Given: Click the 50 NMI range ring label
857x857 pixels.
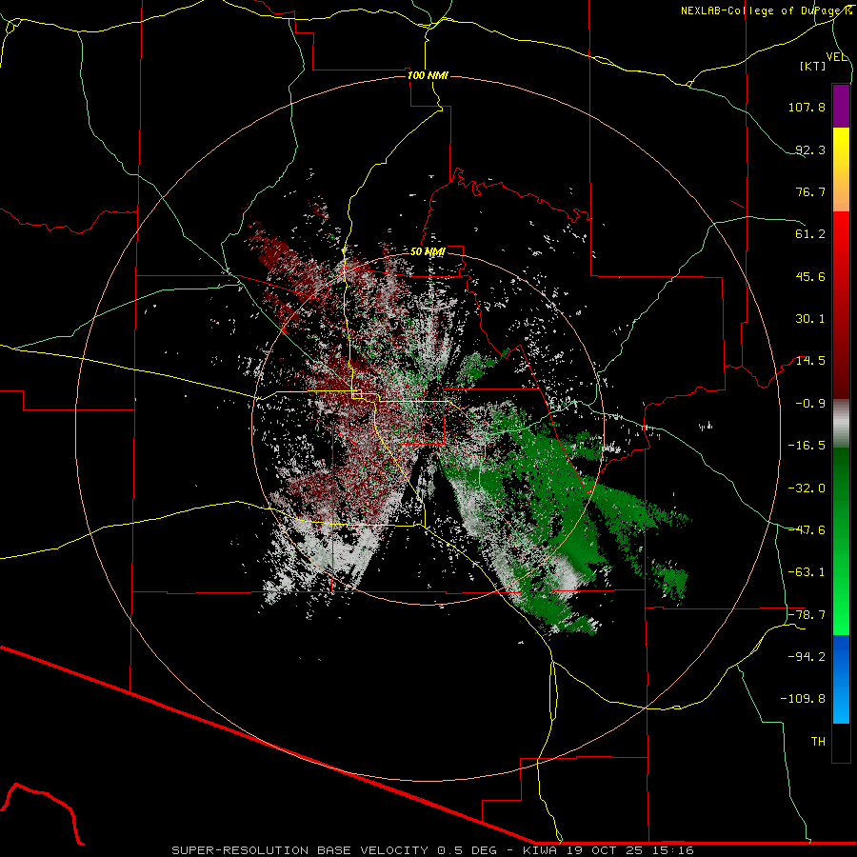Looking at the screenshot, I should click(428, 252).
